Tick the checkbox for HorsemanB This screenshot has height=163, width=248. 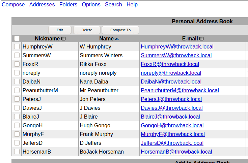(x=17, y=152)
